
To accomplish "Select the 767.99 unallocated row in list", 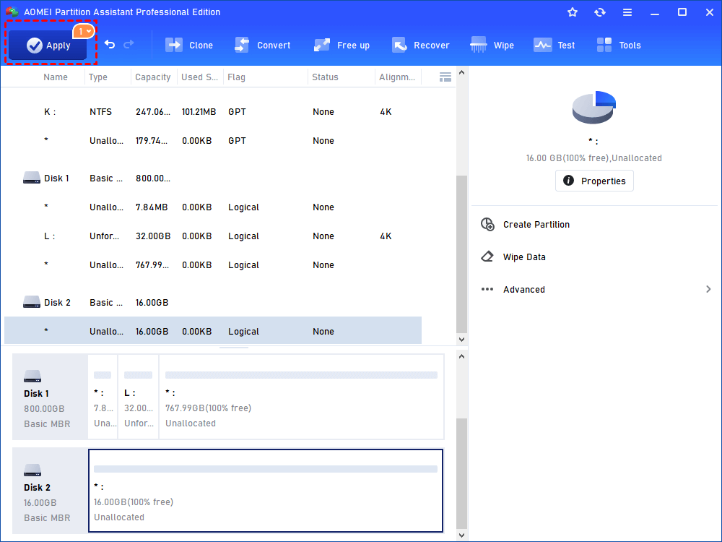I will pyautogui.click(x=213, y=265).
